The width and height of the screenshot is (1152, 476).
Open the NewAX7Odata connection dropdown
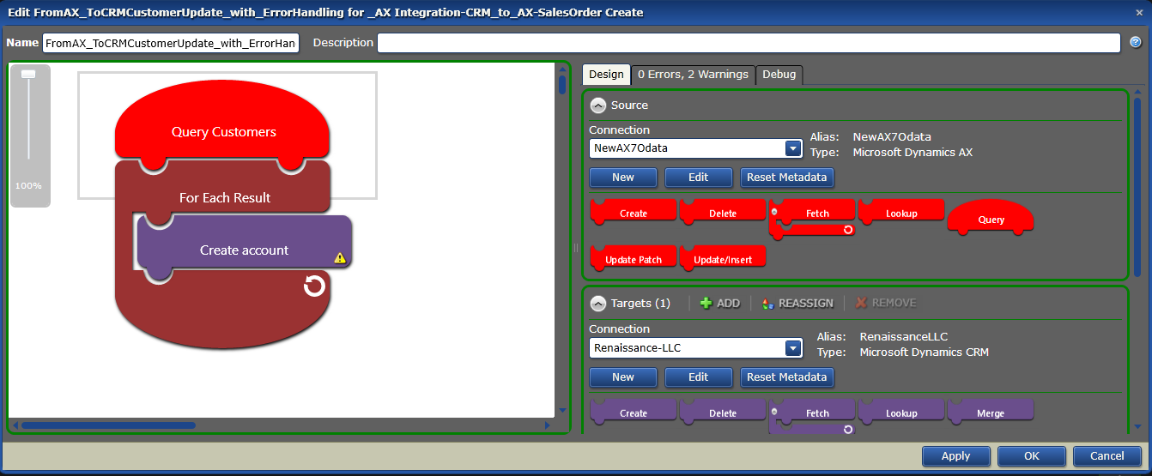(794, 148)
